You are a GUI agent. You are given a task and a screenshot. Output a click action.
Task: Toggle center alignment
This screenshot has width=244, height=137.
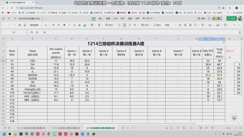click(124, 25)
